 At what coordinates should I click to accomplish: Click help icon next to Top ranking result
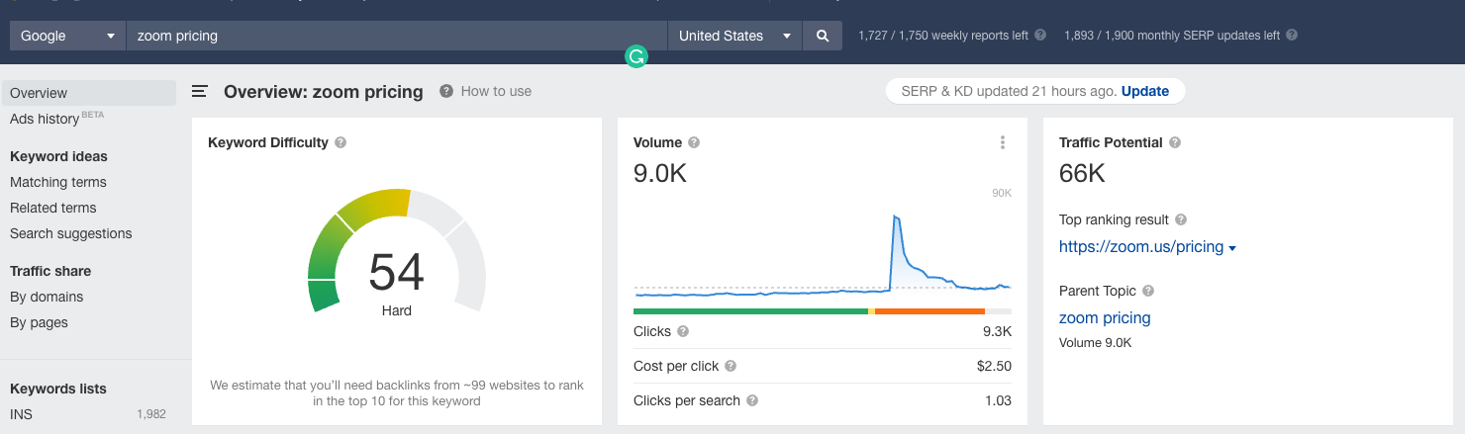click(x=1181, y=219)
